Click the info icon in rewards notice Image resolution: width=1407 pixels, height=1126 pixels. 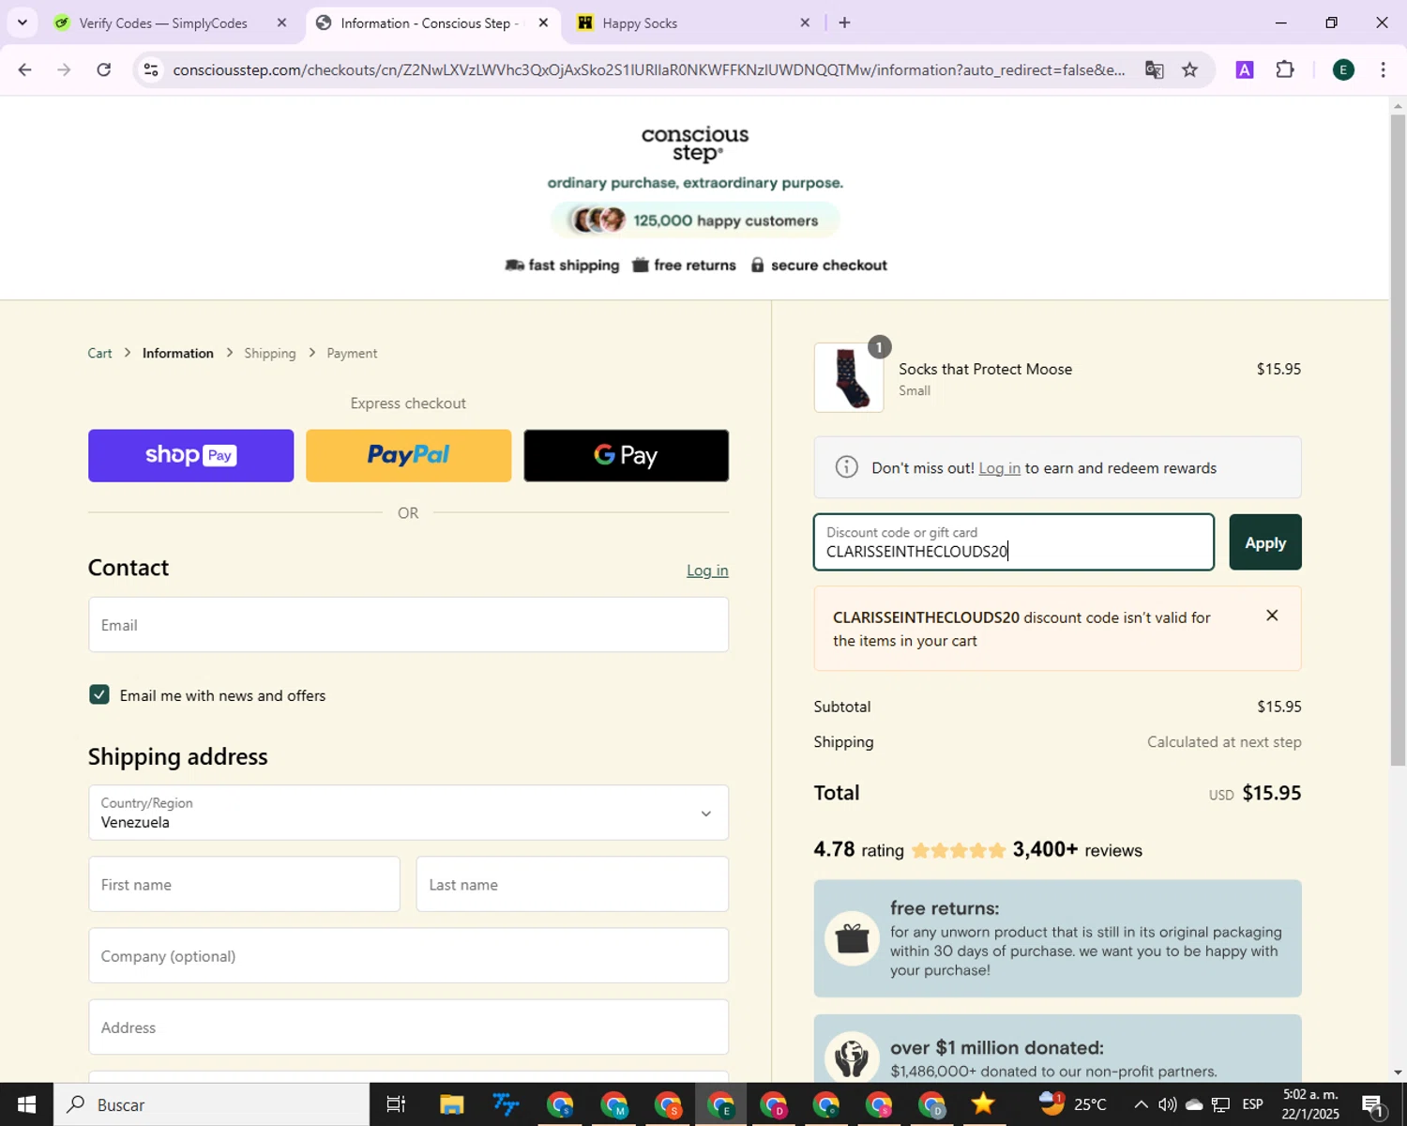point(846,466)
